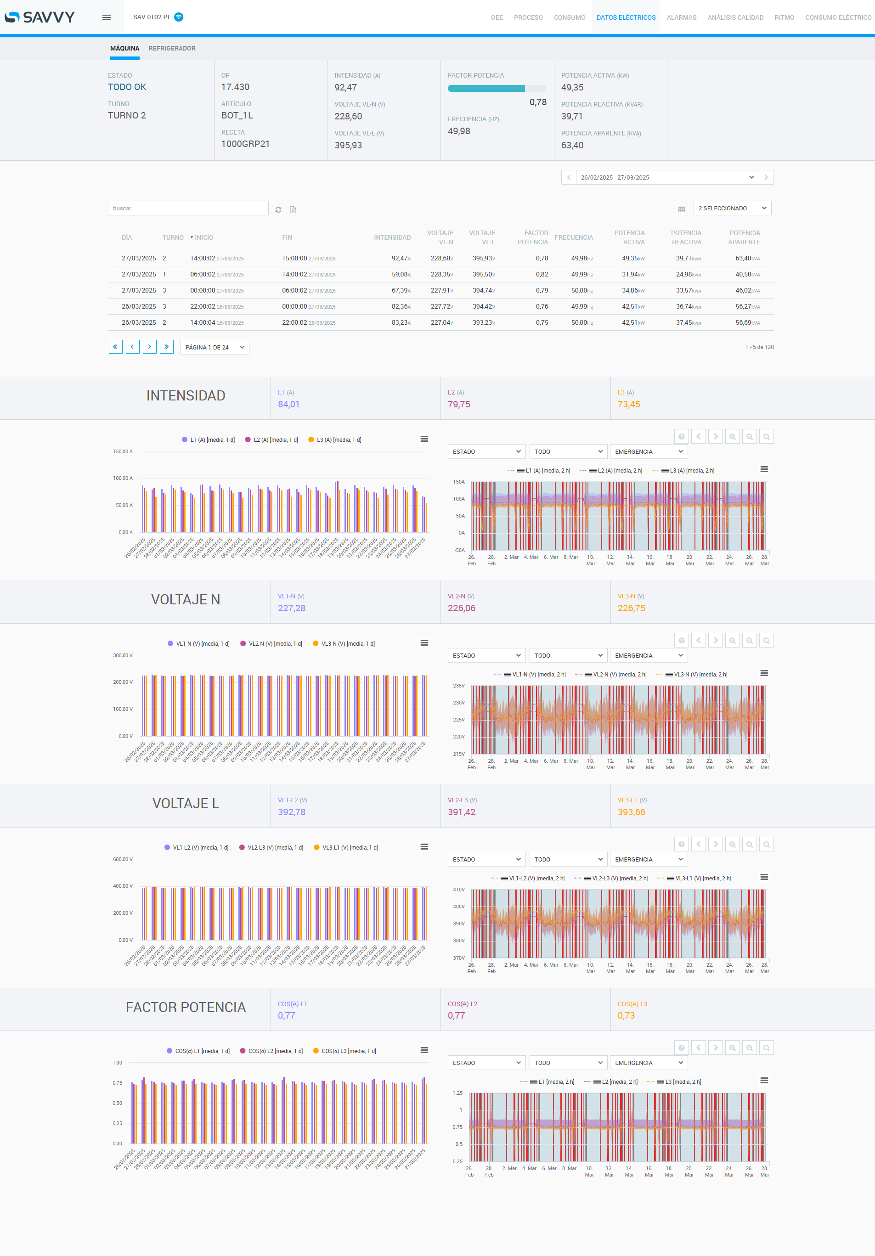Switch to the REFRIGERADOR tab
The width and height of the screenshot is (875, 1256).
tap(172, 48)
